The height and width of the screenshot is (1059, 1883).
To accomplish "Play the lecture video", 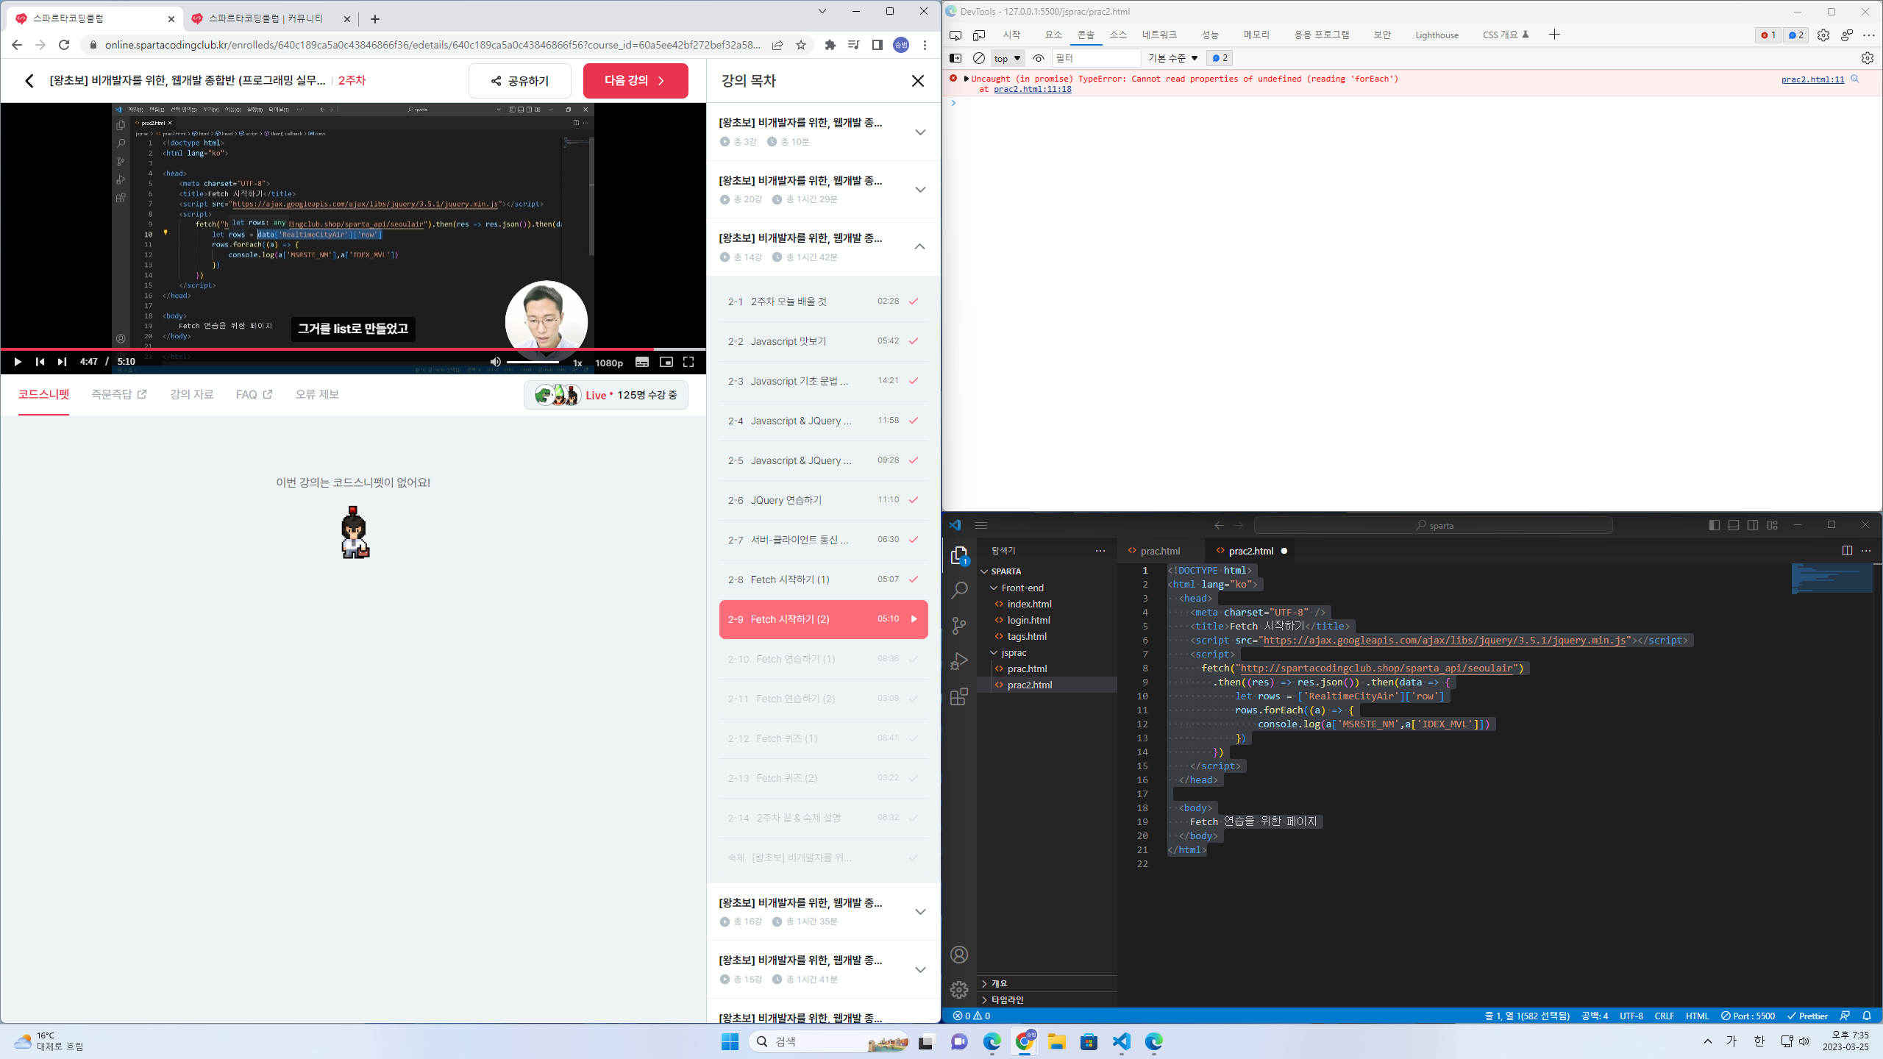I will coord(18,362).
